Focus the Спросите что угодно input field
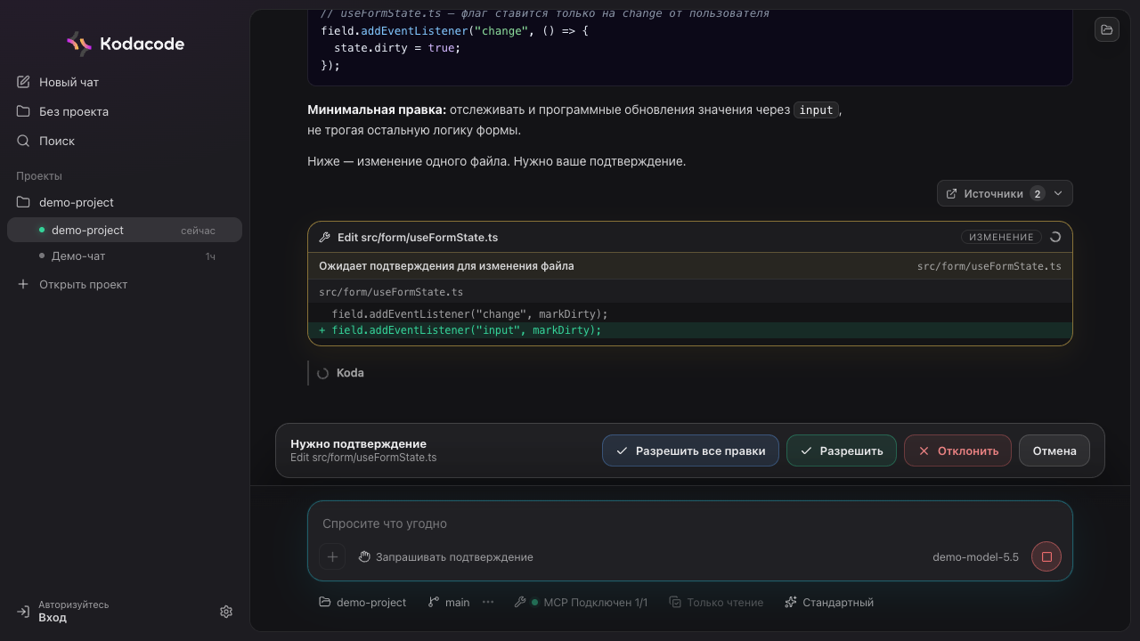Image resolution: width=1140 pixels, height=641 pixels. 690,523
